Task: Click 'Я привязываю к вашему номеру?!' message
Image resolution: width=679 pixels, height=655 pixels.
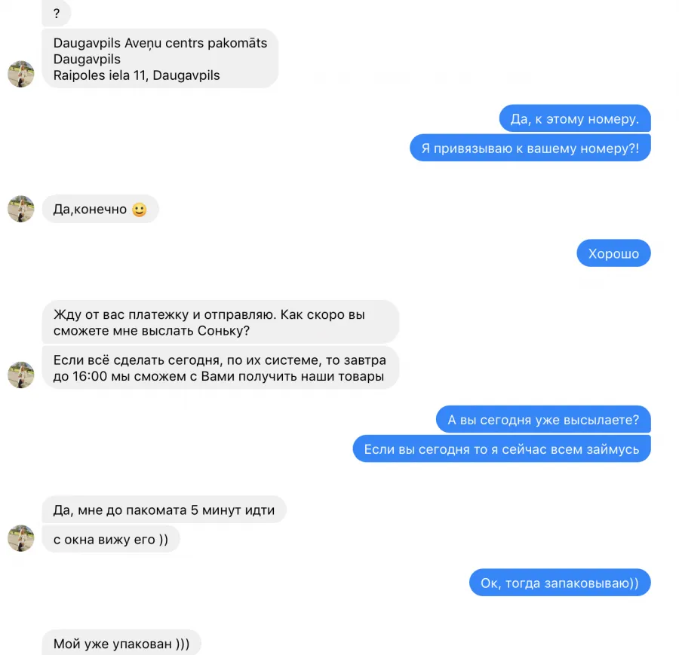Action: pyautogui.click(x=530, y=148)
